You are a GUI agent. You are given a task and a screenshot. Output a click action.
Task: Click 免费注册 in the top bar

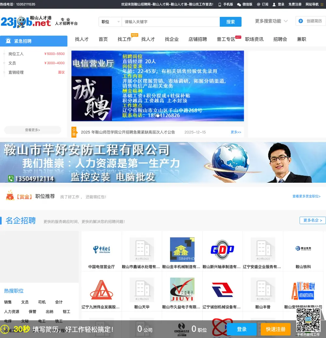(x=295, y=5)
